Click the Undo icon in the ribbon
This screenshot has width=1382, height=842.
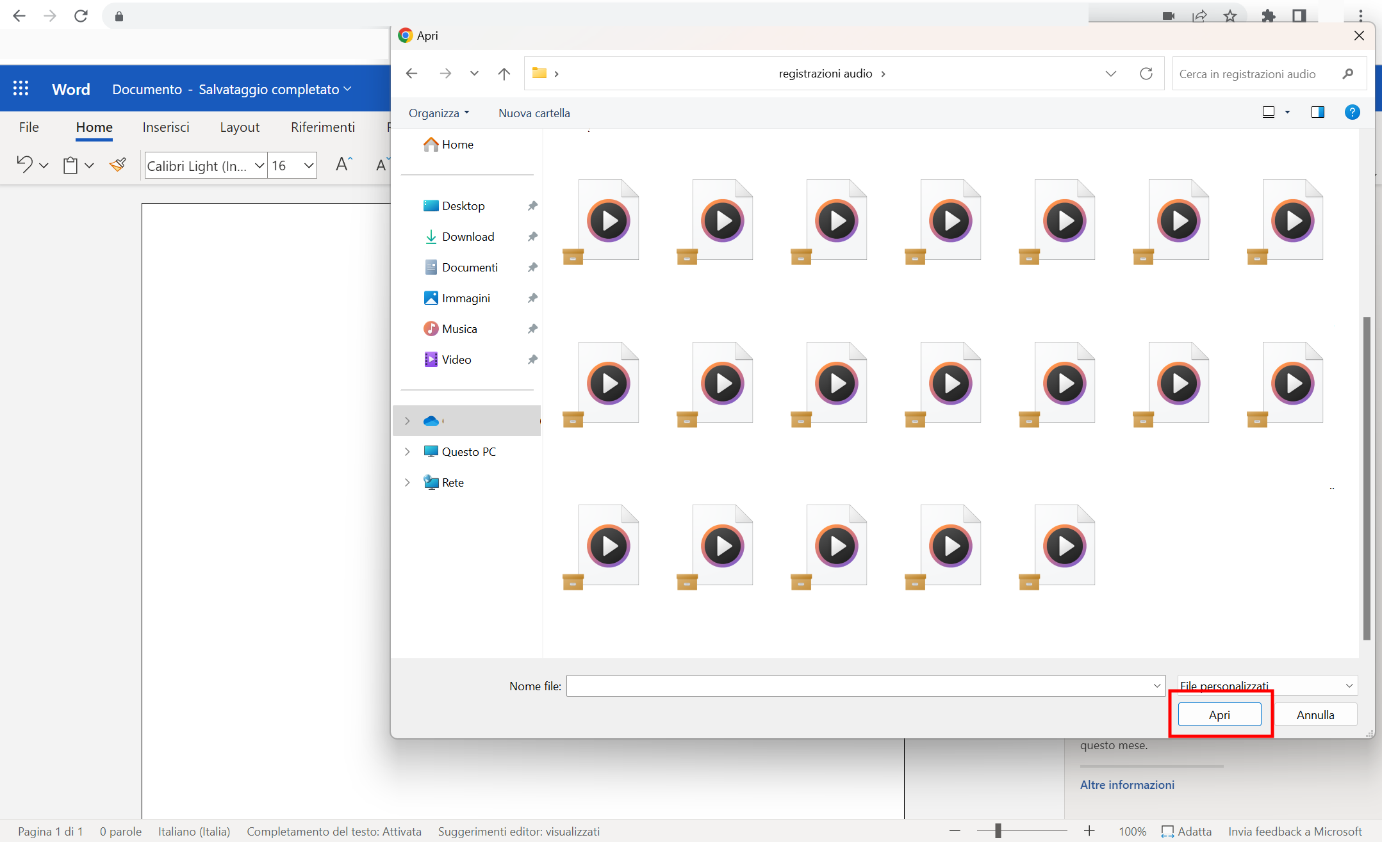click(x=23, y=165)
